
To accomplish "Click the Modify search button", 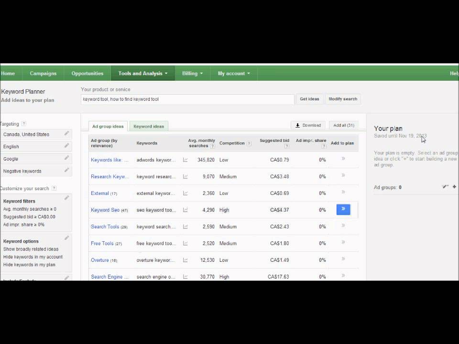I will [343, 99].
